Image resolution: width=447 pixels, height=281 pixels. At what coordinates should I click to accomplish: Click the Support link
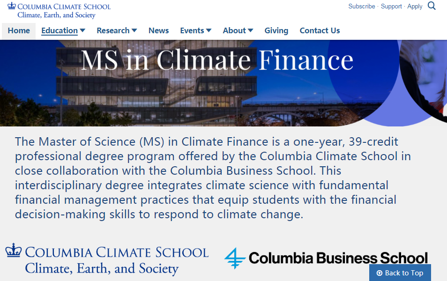(391, 7)
